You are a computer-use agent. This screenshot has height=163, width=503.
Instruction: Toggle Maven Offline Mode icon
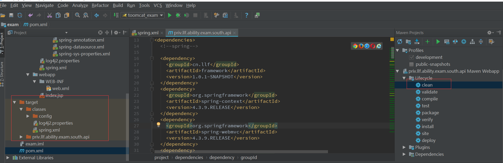[455, 42]
